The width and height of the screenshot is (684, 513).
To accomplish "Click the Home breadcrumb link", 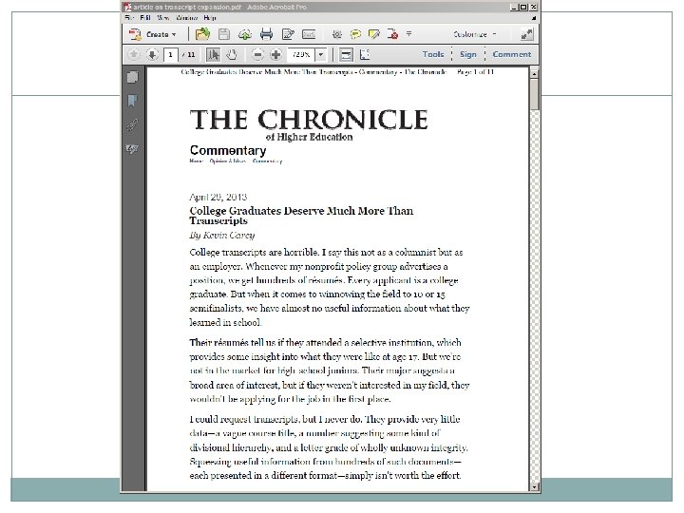I will [x=197, y=161].
